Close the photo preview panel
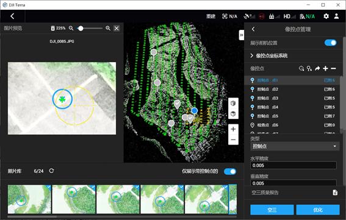The image size is (346, 220). pos(117,28)
